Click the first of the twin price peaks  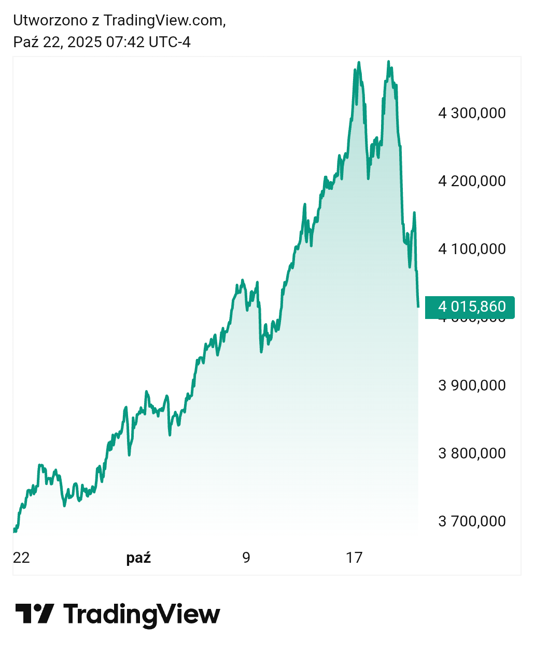coord(359,63)
